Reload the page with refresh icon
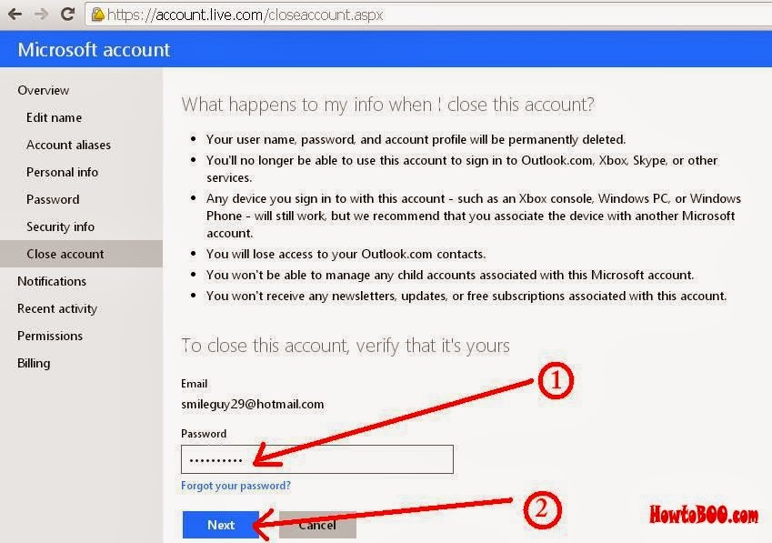 (67, 14)
